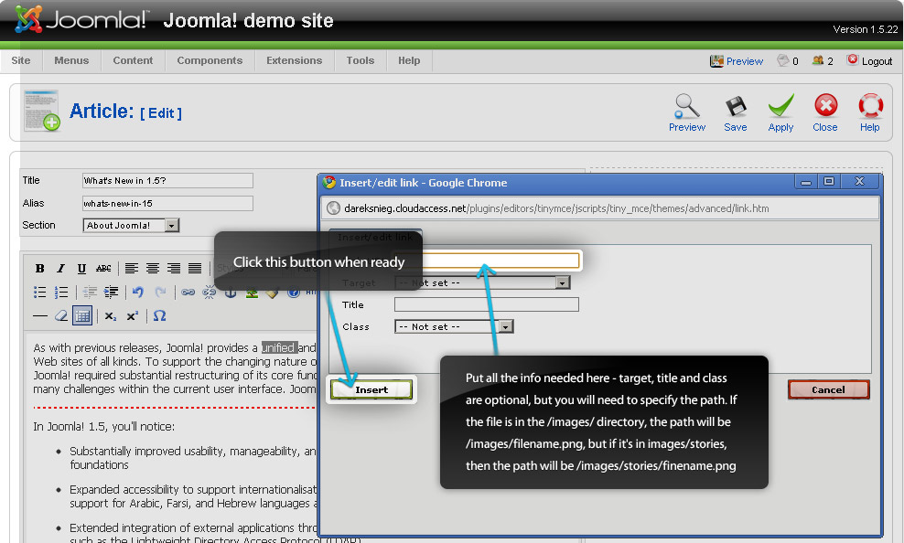The image size is (904, 543).
Task: Preview the article with the magnifier toolbar button
Action: [x=687, y=112]
